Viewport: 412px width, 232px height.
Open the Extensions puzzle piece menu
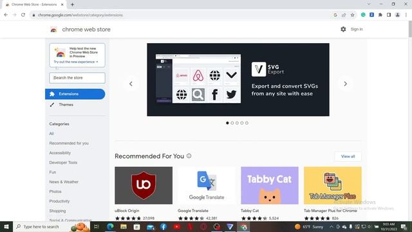click(x=380, y=15)
